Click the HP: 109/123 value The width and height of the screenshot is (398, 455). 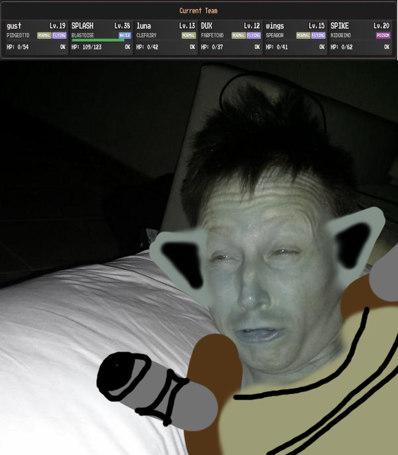point(86,47)
